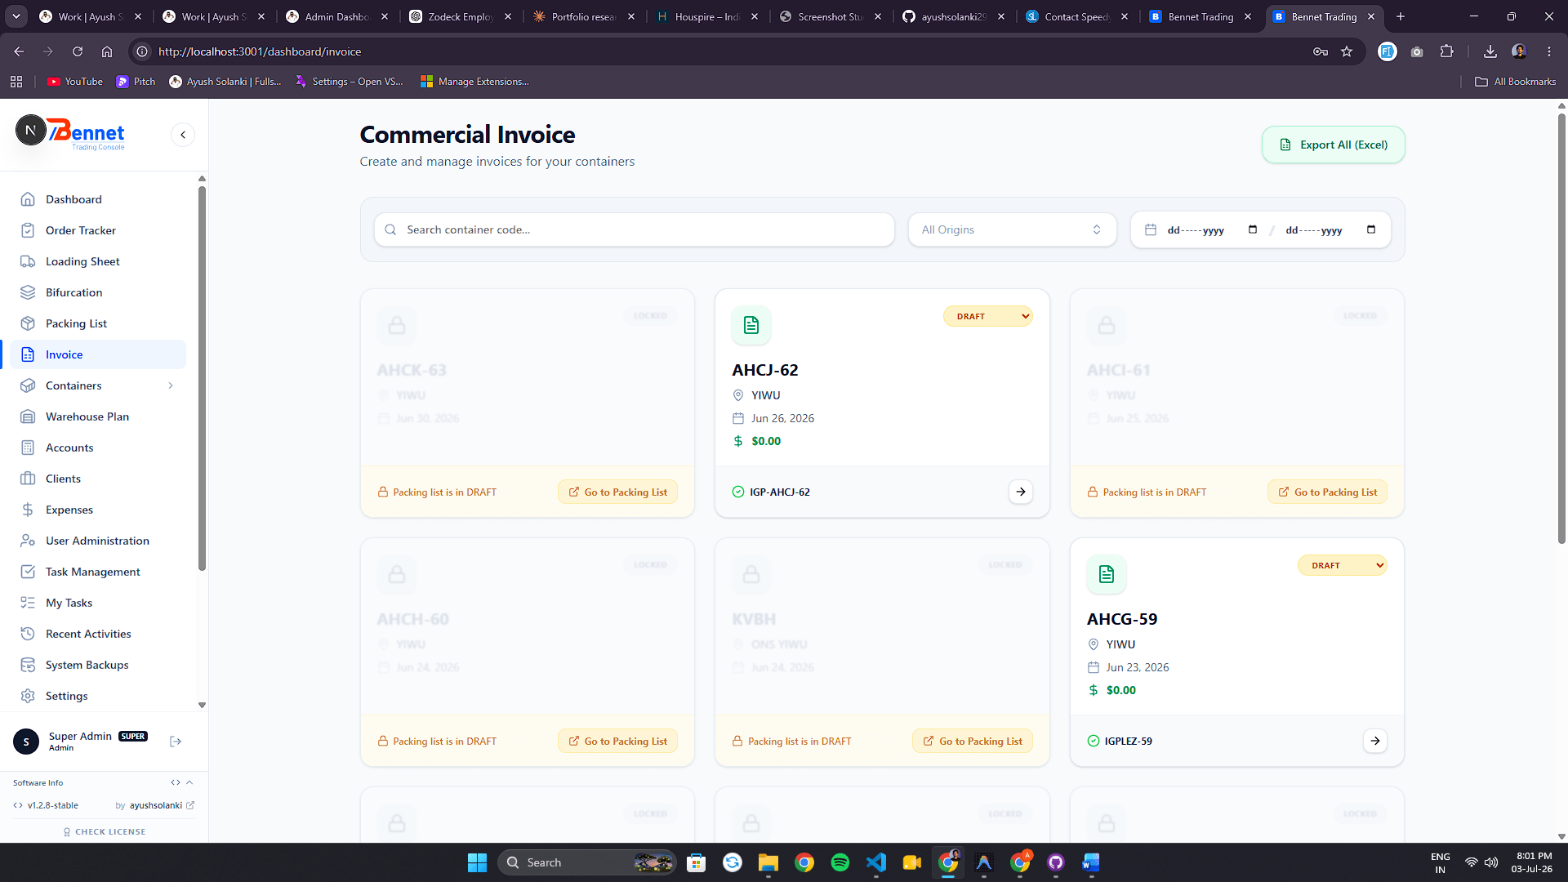This screenshot has width=1568, height=882.
Task: Open the YouTube bookmark
Action: pyautogui.click(x=75, y=82)
